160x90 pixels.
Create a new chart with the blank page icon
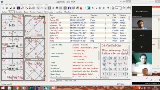(x=3, y=8)
